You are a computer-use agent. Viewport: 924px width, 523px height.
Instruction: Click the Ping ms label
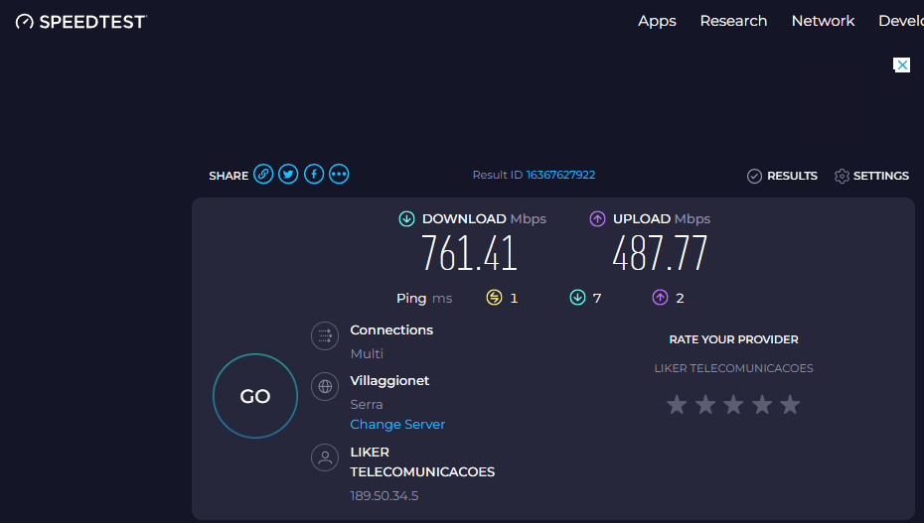click(x=424, y=299)
